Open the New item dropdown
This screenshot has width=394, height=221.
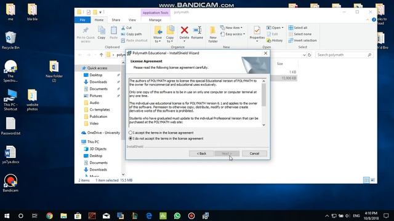pyautogui.click(x=231, y=28)
